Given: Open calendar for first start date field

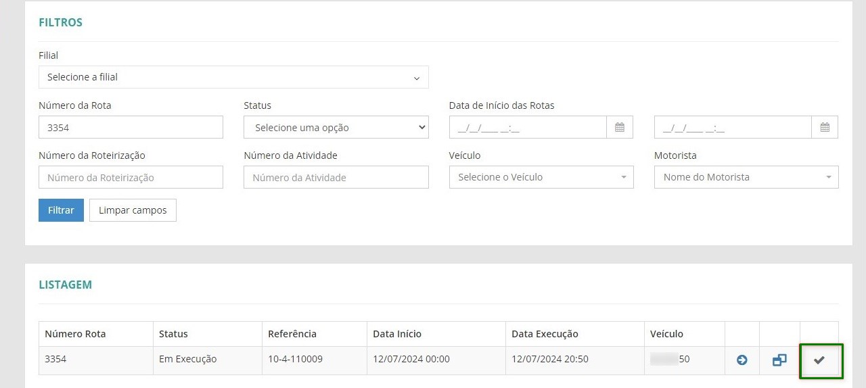Looking at the screenshot, I should coord(619,127).
